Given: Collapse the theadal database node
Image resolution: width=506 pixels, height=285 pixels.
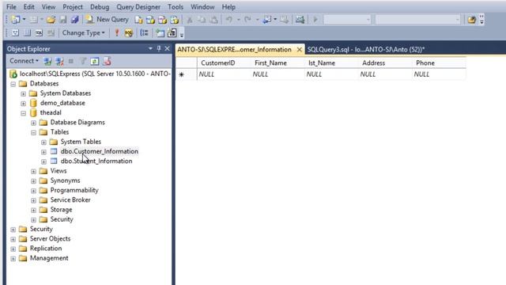Looking at the screenshot, I should point(23,113).
